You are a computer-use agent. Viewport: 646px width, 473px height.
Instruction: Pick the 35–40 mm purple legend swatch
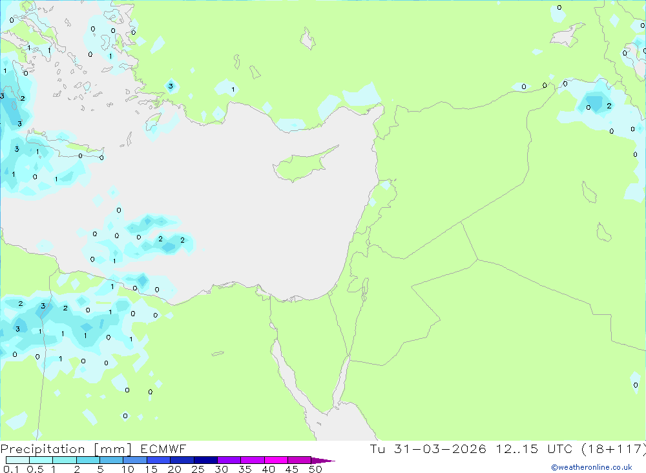tap(252, 460)
